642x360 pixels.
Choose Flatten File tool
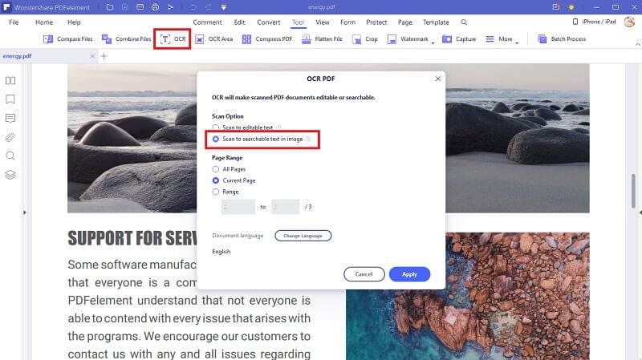coord(322,38)
